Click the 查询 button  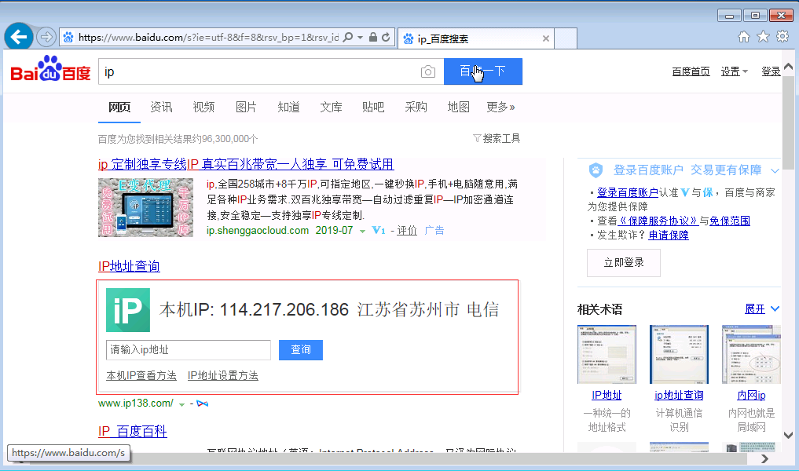click(x=301, y=350)
